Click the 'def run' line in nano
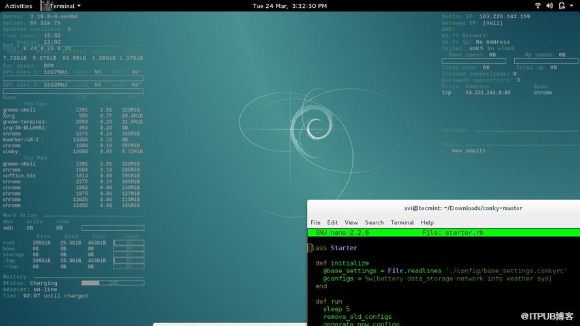580x326 pixels. (x=329, y=301)
